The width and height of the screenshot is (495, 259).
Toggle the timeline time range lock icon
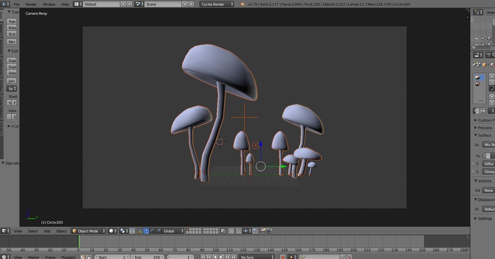89,257
